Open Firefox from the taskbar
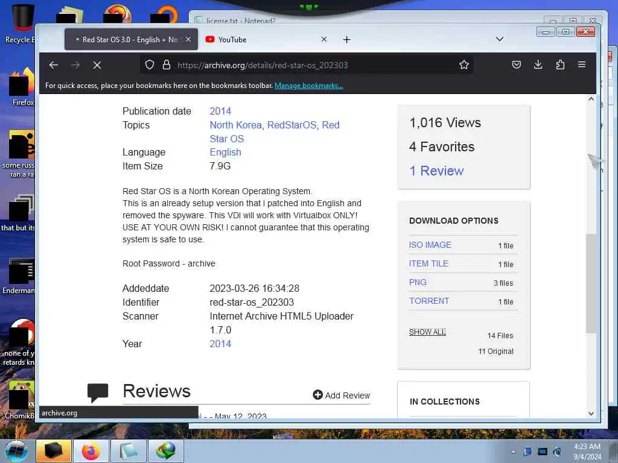This screenshot has height=463, width=618. click(91, 451)
